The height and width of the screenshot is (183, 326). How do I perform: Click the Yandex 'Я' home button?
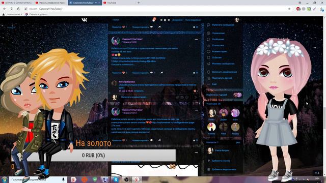[x=12, y=9]
